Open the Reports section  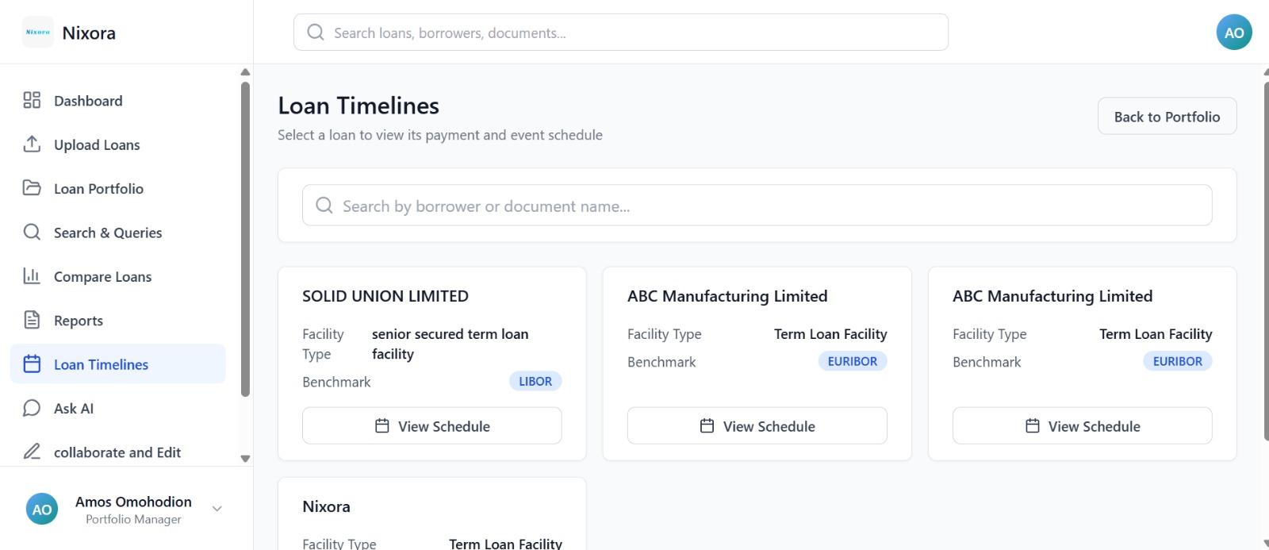point(117,321)
